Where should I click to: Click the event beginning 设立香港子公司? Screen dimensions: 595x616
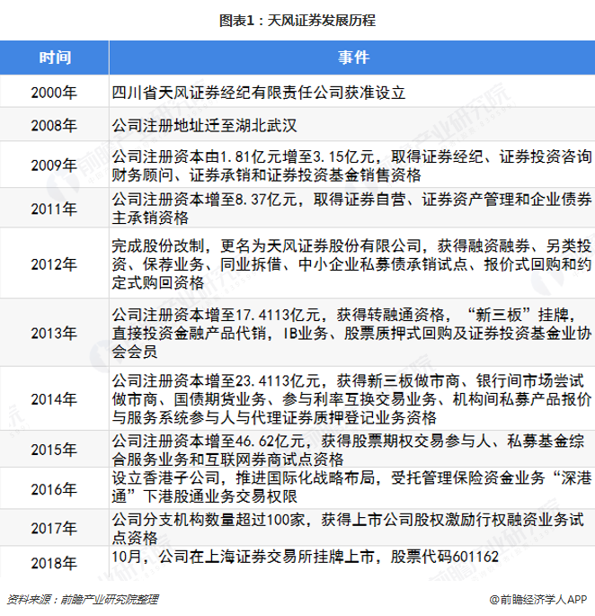[x=352, y=487]
